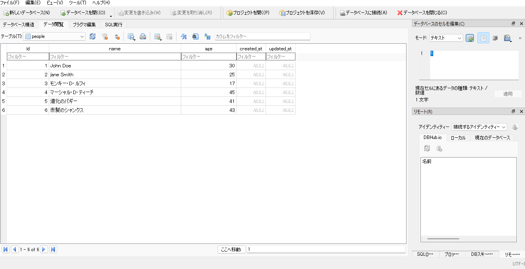Screen dimensions: 525x269
Task: Switch to データベース構造 tab
Action: (x=19, y=24)
